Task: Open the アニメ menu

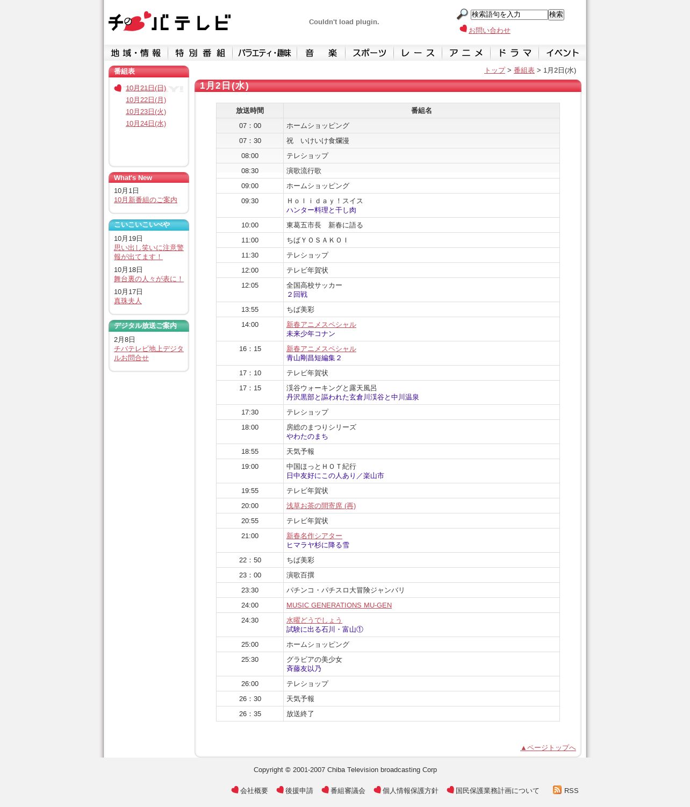Action: tap(466, 53)
